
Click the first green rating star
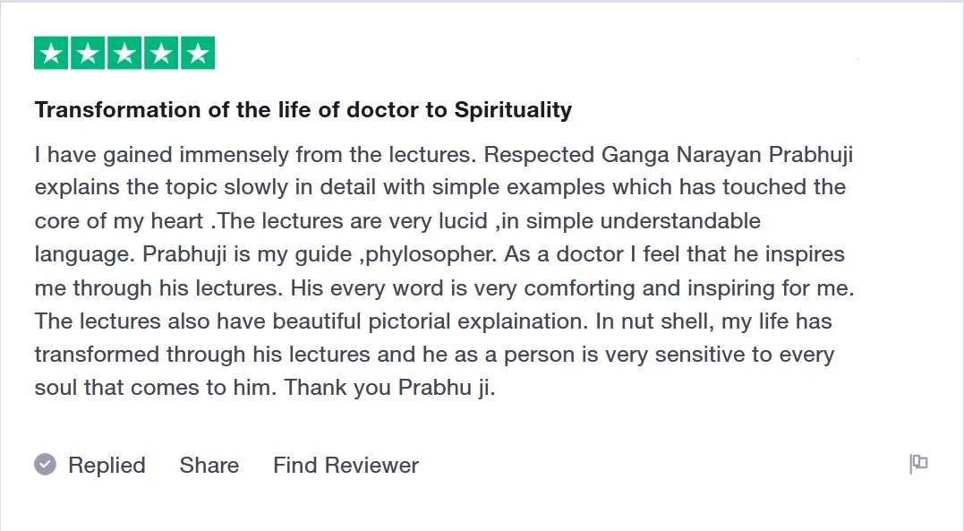point(51,54)
